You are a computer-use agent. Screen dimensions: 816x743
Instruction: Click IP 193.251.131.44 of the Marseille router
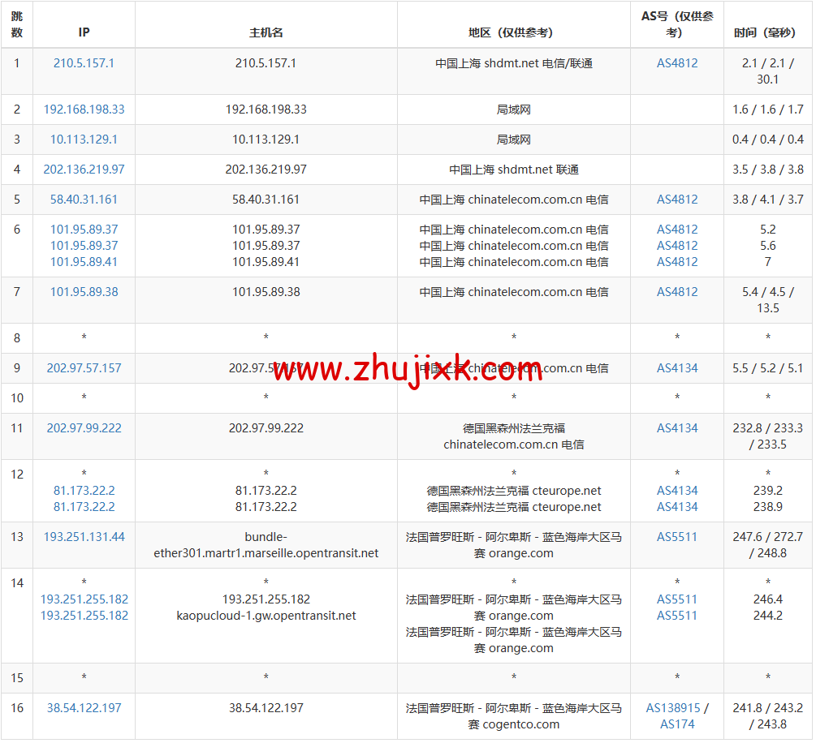coord(84,537)
